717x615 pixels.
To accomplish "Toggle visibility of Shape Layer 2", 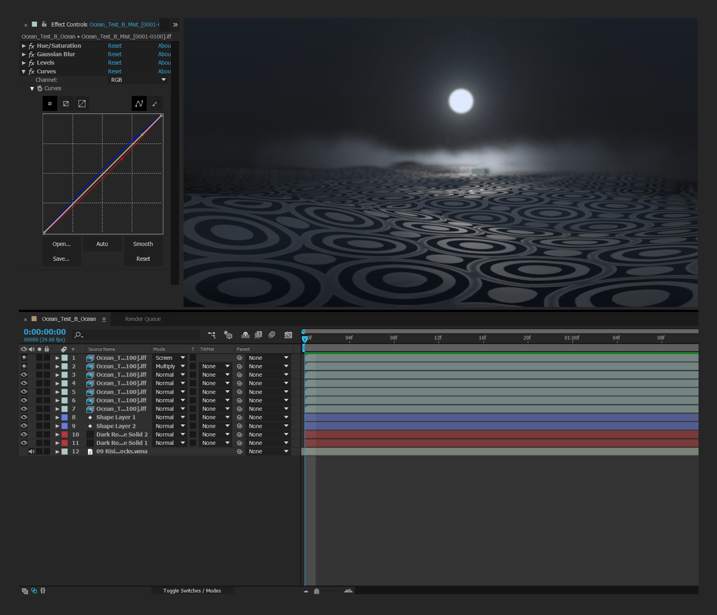I will (x=24, y=426).
